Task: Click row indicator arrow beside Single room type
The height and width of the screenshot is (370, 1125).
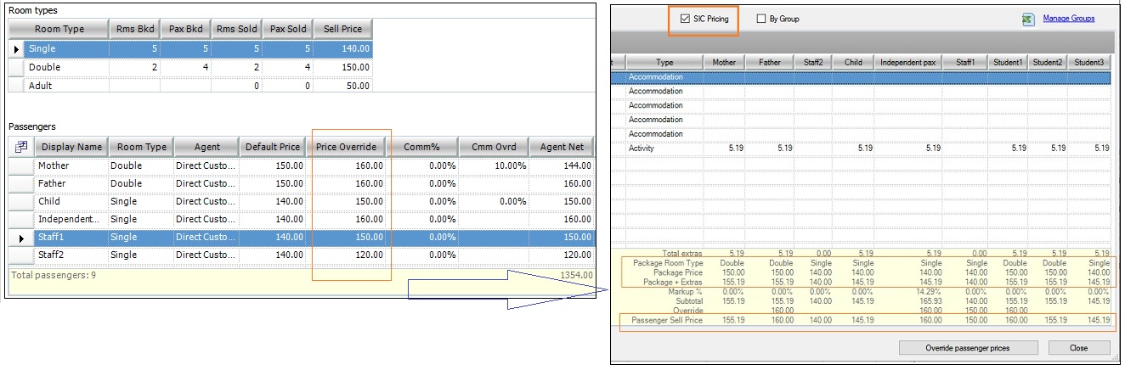Action: pyautogui.click(x=16, y=49)
